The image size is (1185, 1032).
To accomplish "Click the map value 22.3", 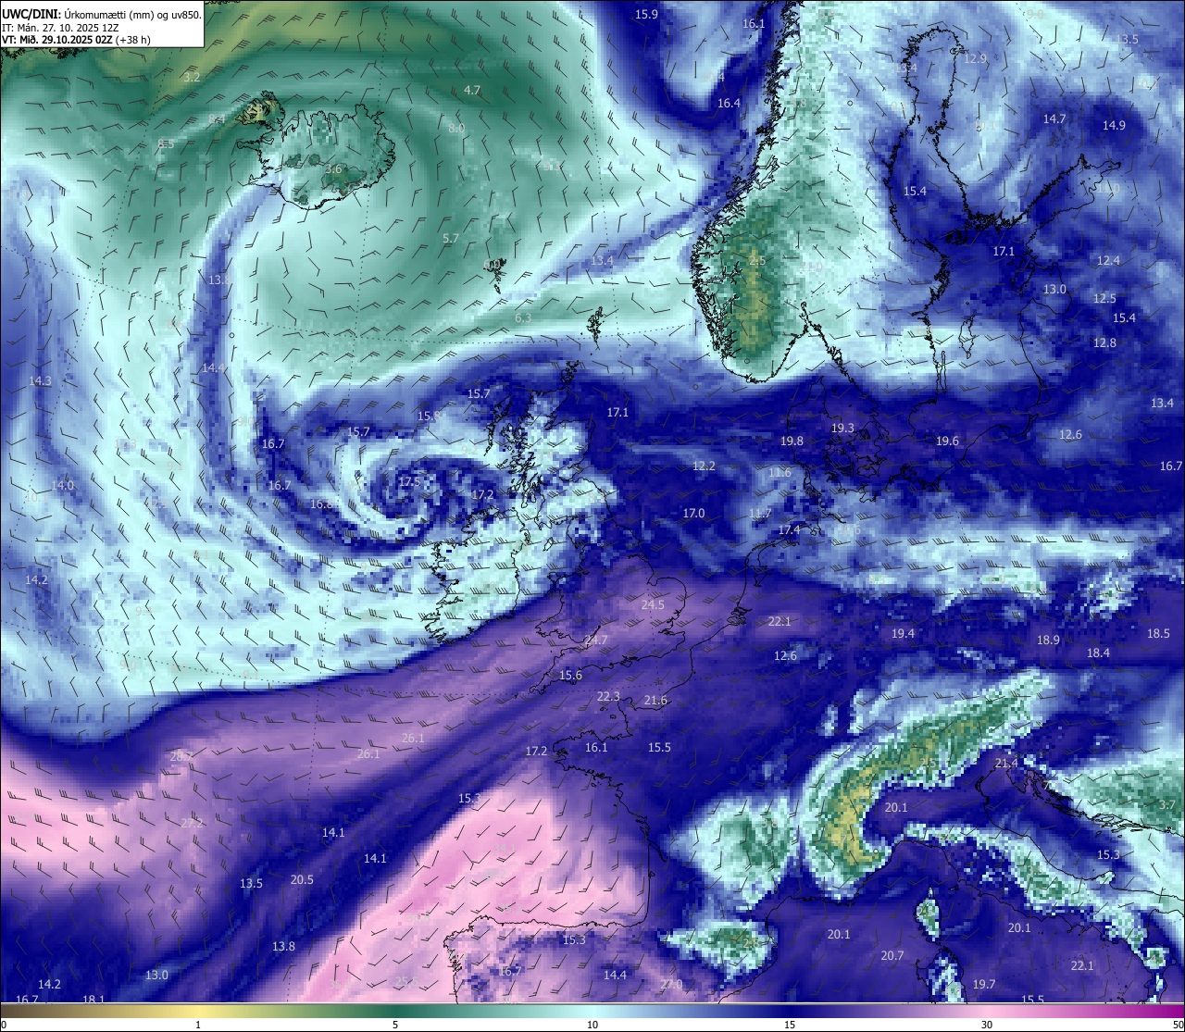I will tap(608, 696).
